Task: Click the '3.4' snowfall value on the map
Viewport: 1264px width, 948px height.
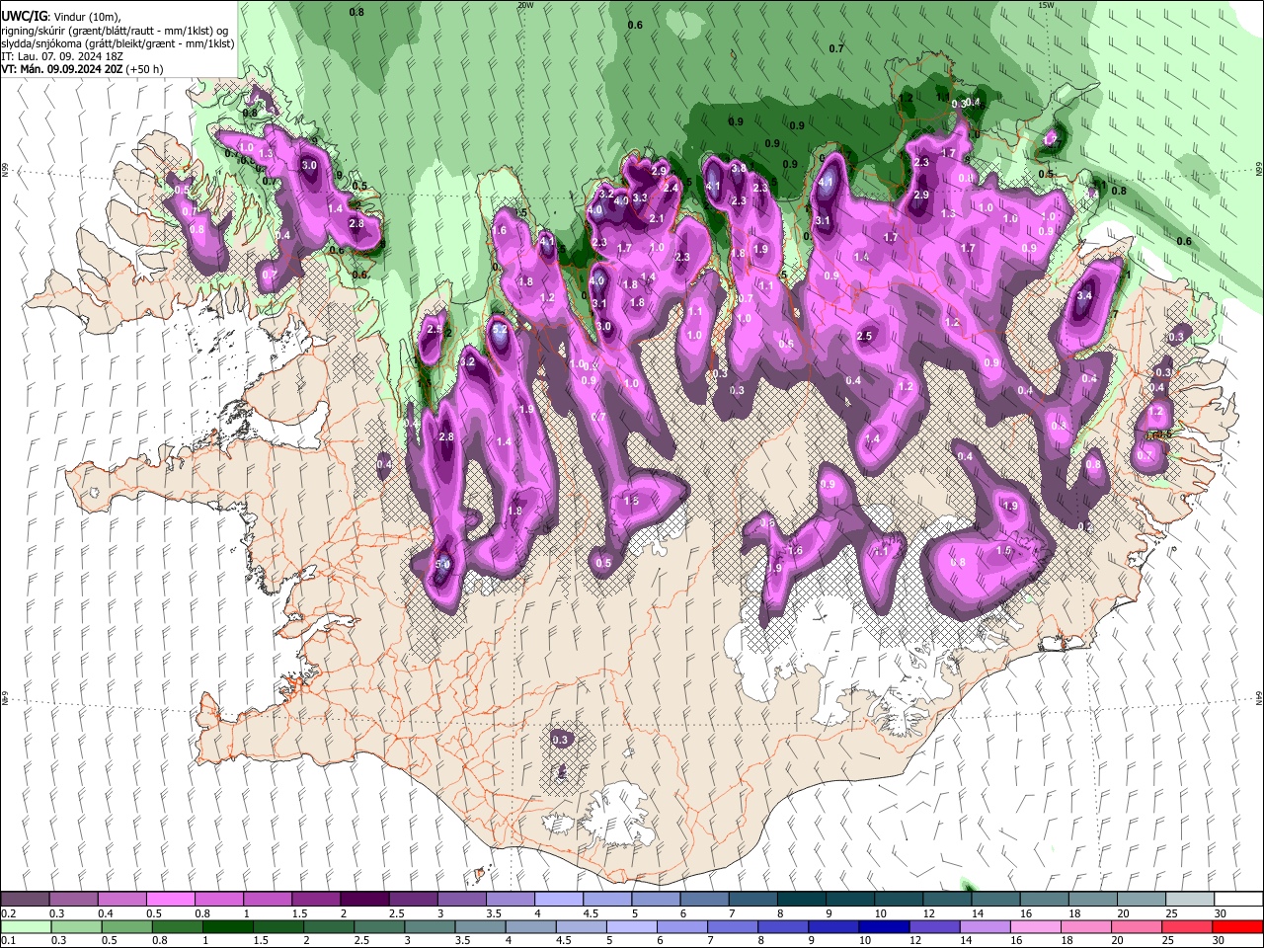Action: coord(1084,295)
